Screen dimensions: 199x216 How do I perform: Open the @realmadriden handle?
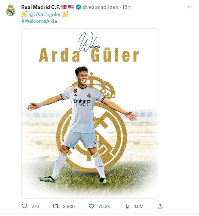point(100,7)
